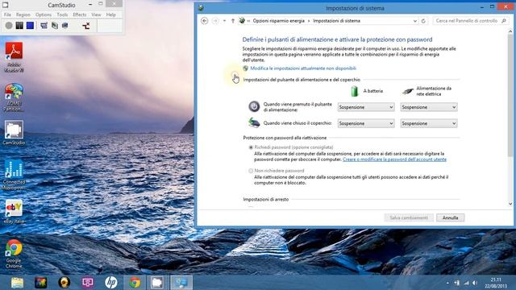The image size is (516, 290).
Task: Open the AOMEI Partition desktop shortcut
Action: [x=14, y=97]
